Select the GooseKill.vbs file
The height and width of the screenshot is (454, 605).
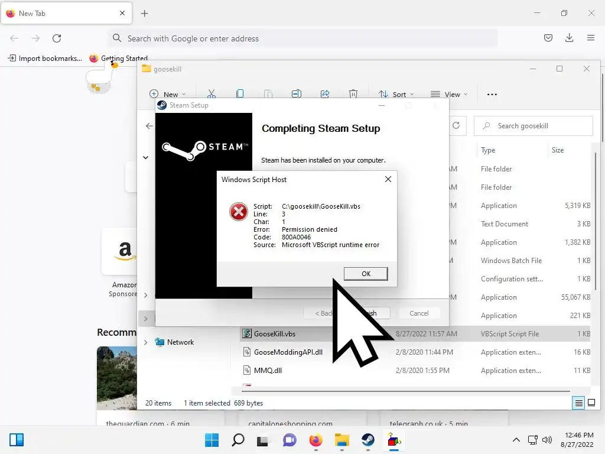tap(415, 334)
